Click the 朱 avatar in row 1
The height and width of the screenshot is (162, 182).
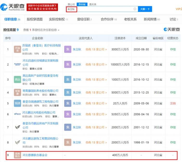[68, 49]
